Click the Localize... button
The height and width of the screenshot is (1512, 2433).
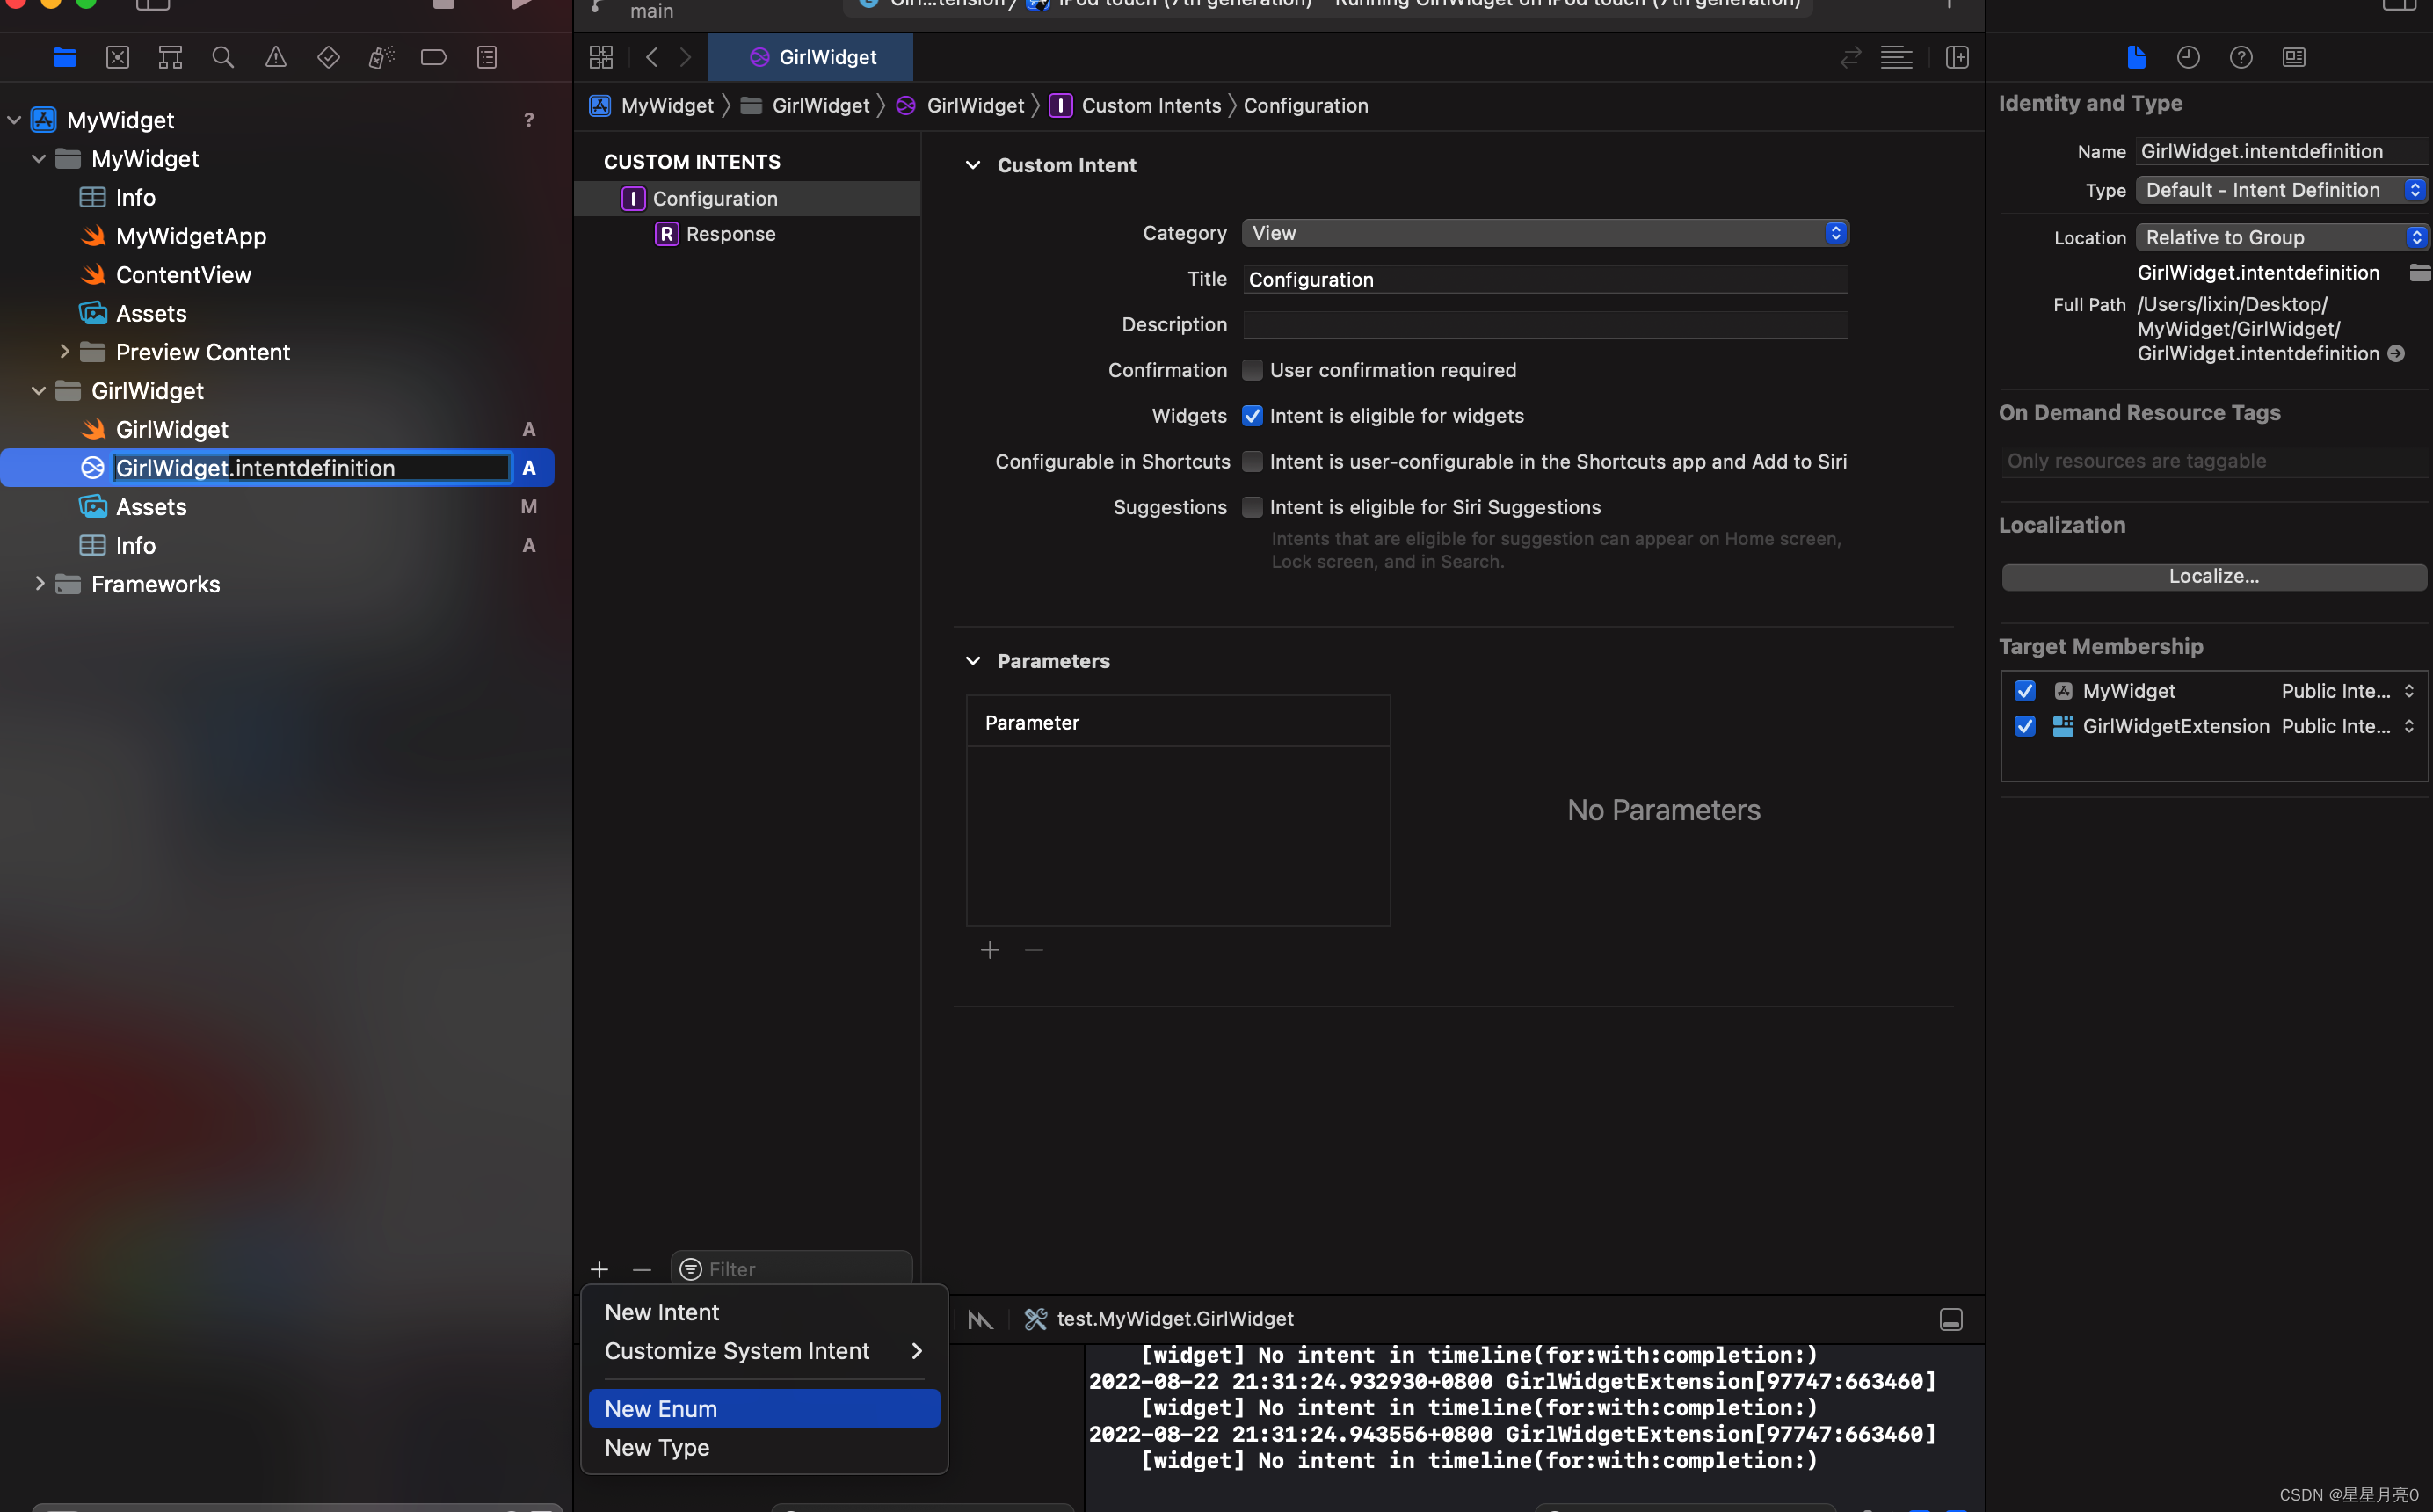(2213, 576)
